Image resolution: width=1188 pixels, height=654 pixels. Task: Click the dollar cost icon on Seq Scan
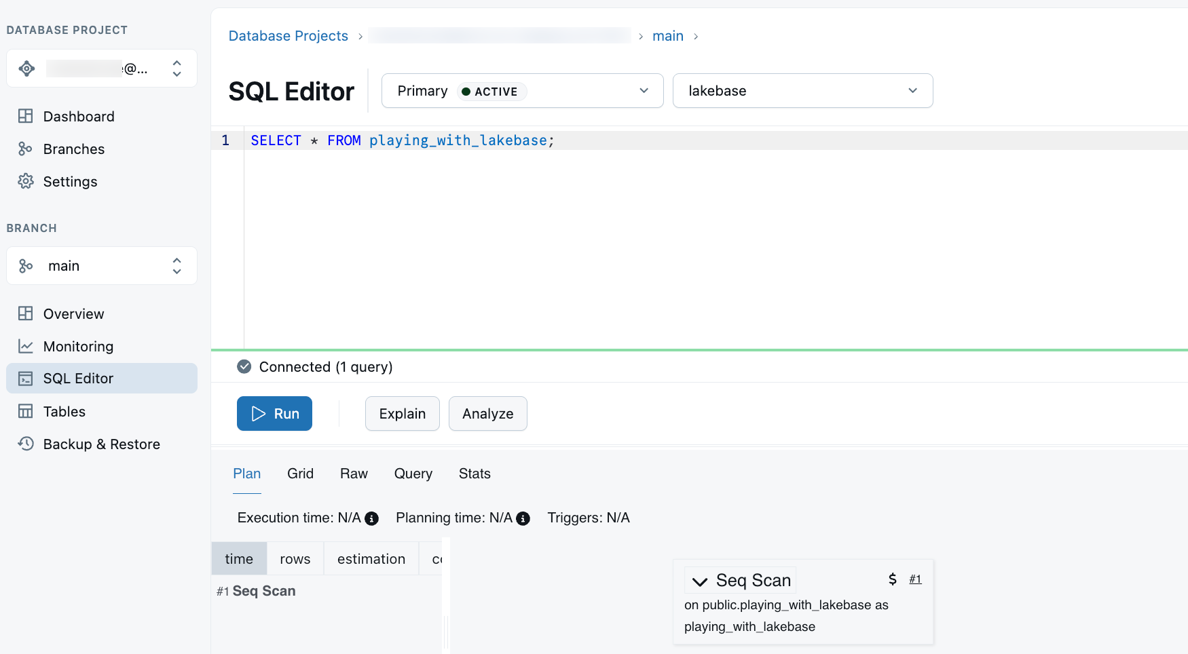tap(891, 579)
